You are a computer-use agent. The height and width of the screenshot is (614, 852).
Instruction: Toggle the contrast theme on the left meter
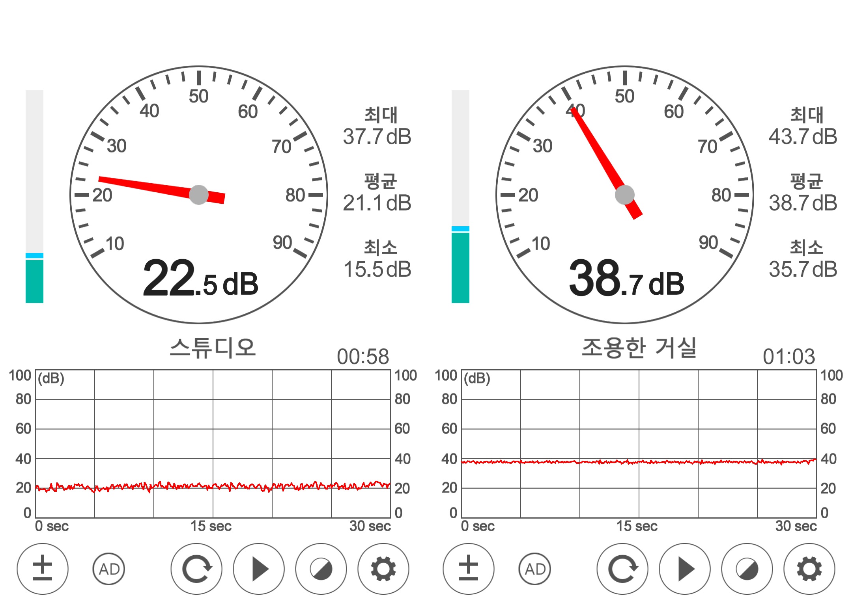pyautogui.click(x=321, y=569)
